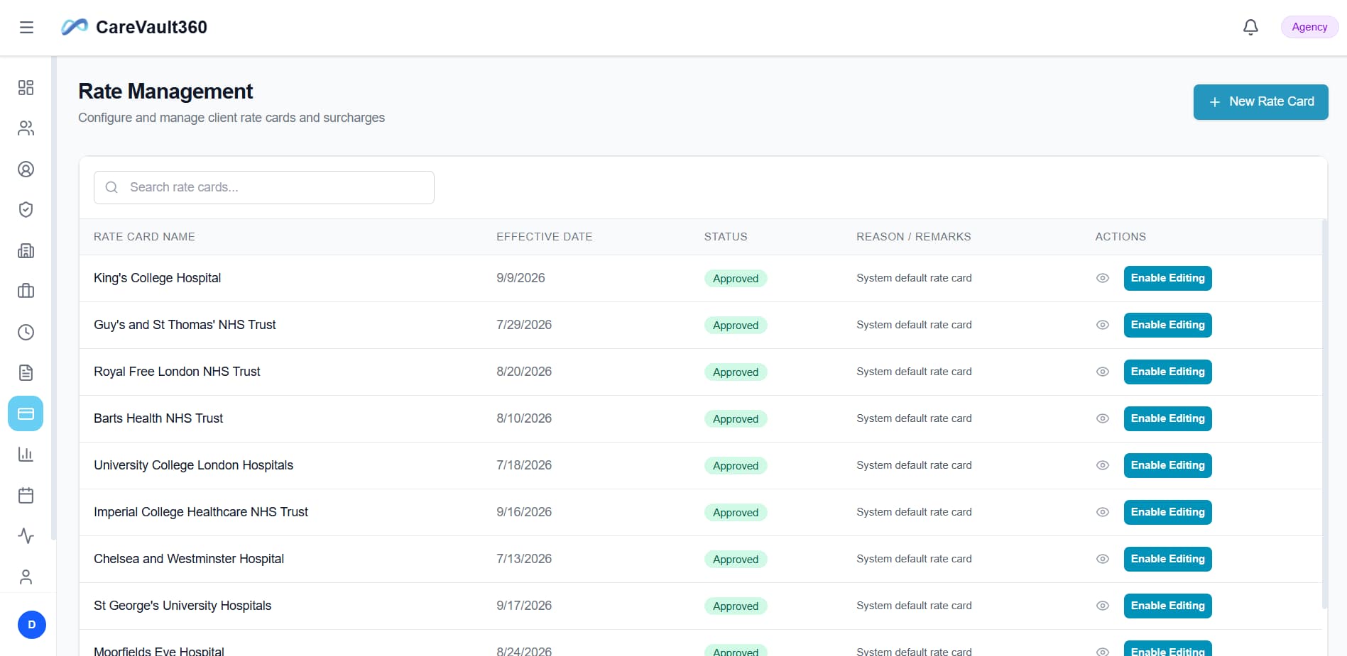The image size is (1347, 656).
Task: Click the New Rate Card button
Action: point(1260,102)
